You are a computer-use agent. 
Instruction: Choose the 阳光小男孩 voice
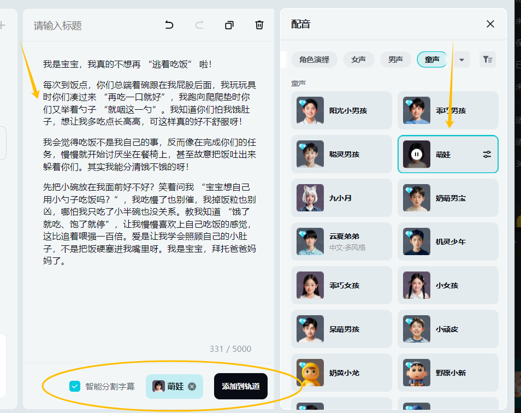[341, 110]
